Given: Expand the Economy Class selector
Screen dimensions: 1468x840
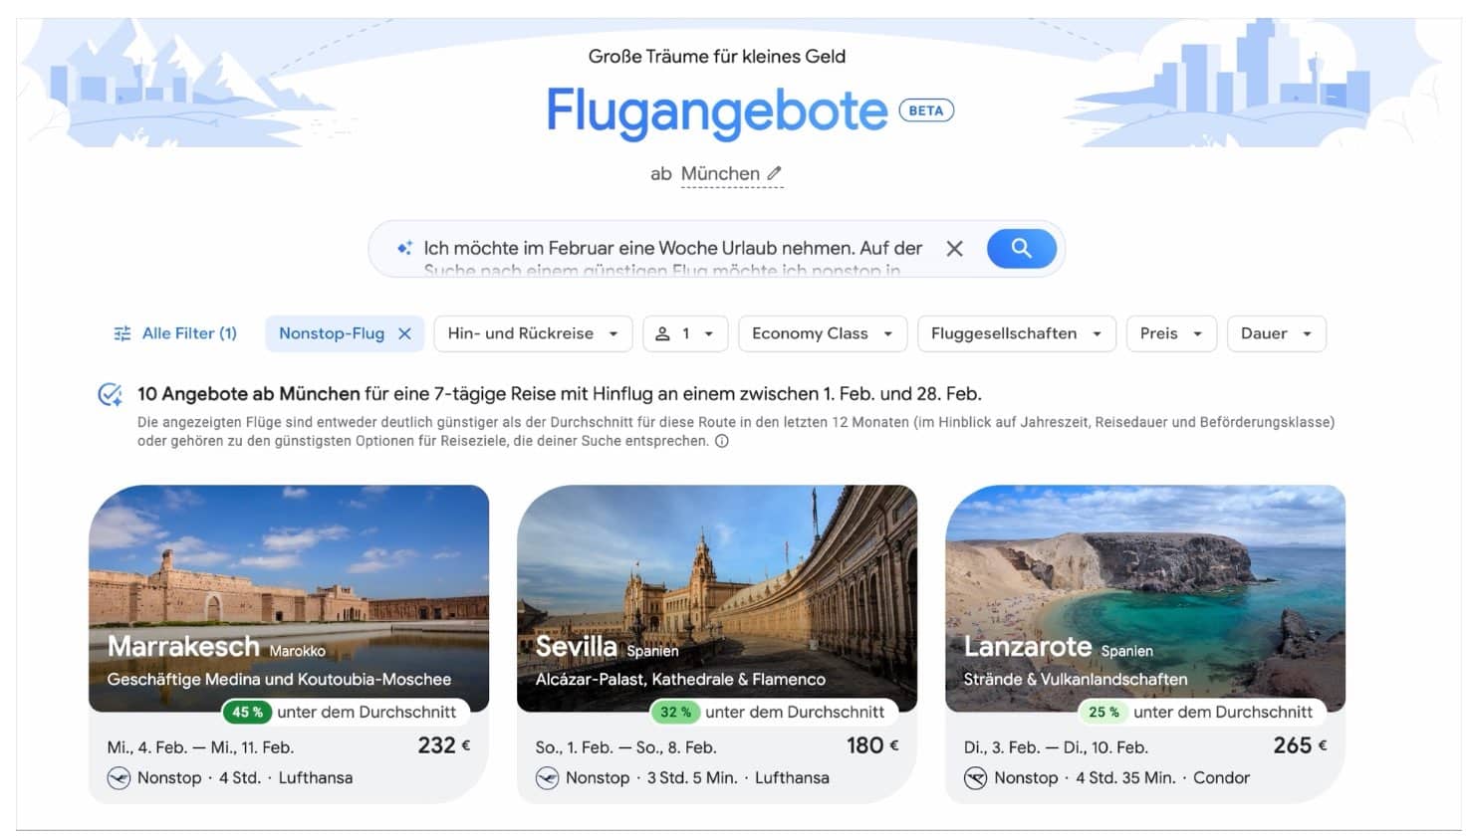Looking at the screenshot, I should (x=822, y=333).
